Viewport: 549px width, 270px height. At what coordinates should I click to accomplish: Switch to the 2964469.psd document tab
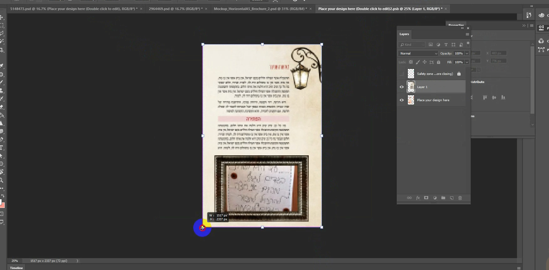175,9
